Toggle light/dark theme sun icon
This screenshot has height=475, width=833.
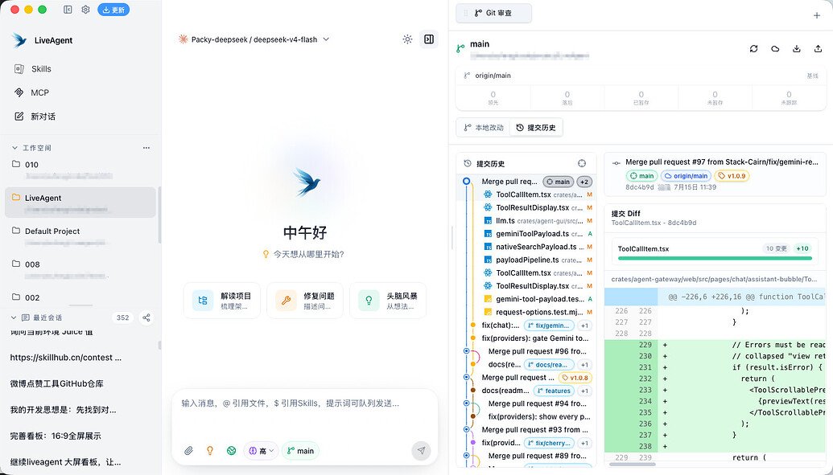coord(407,39)
